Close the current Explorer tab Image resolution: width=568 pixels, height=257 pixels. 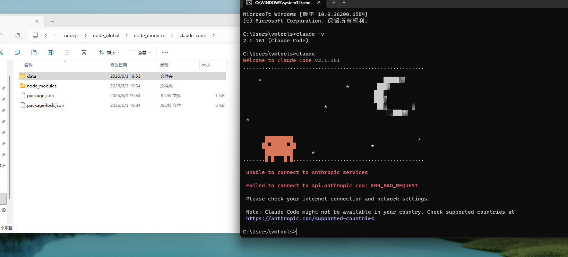(x=37, y=22)
